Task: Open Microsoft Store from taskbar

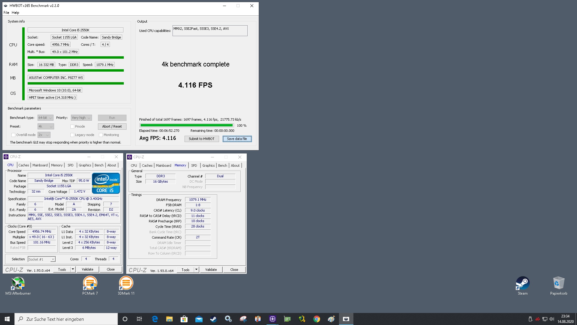Action: pos(184,319)
